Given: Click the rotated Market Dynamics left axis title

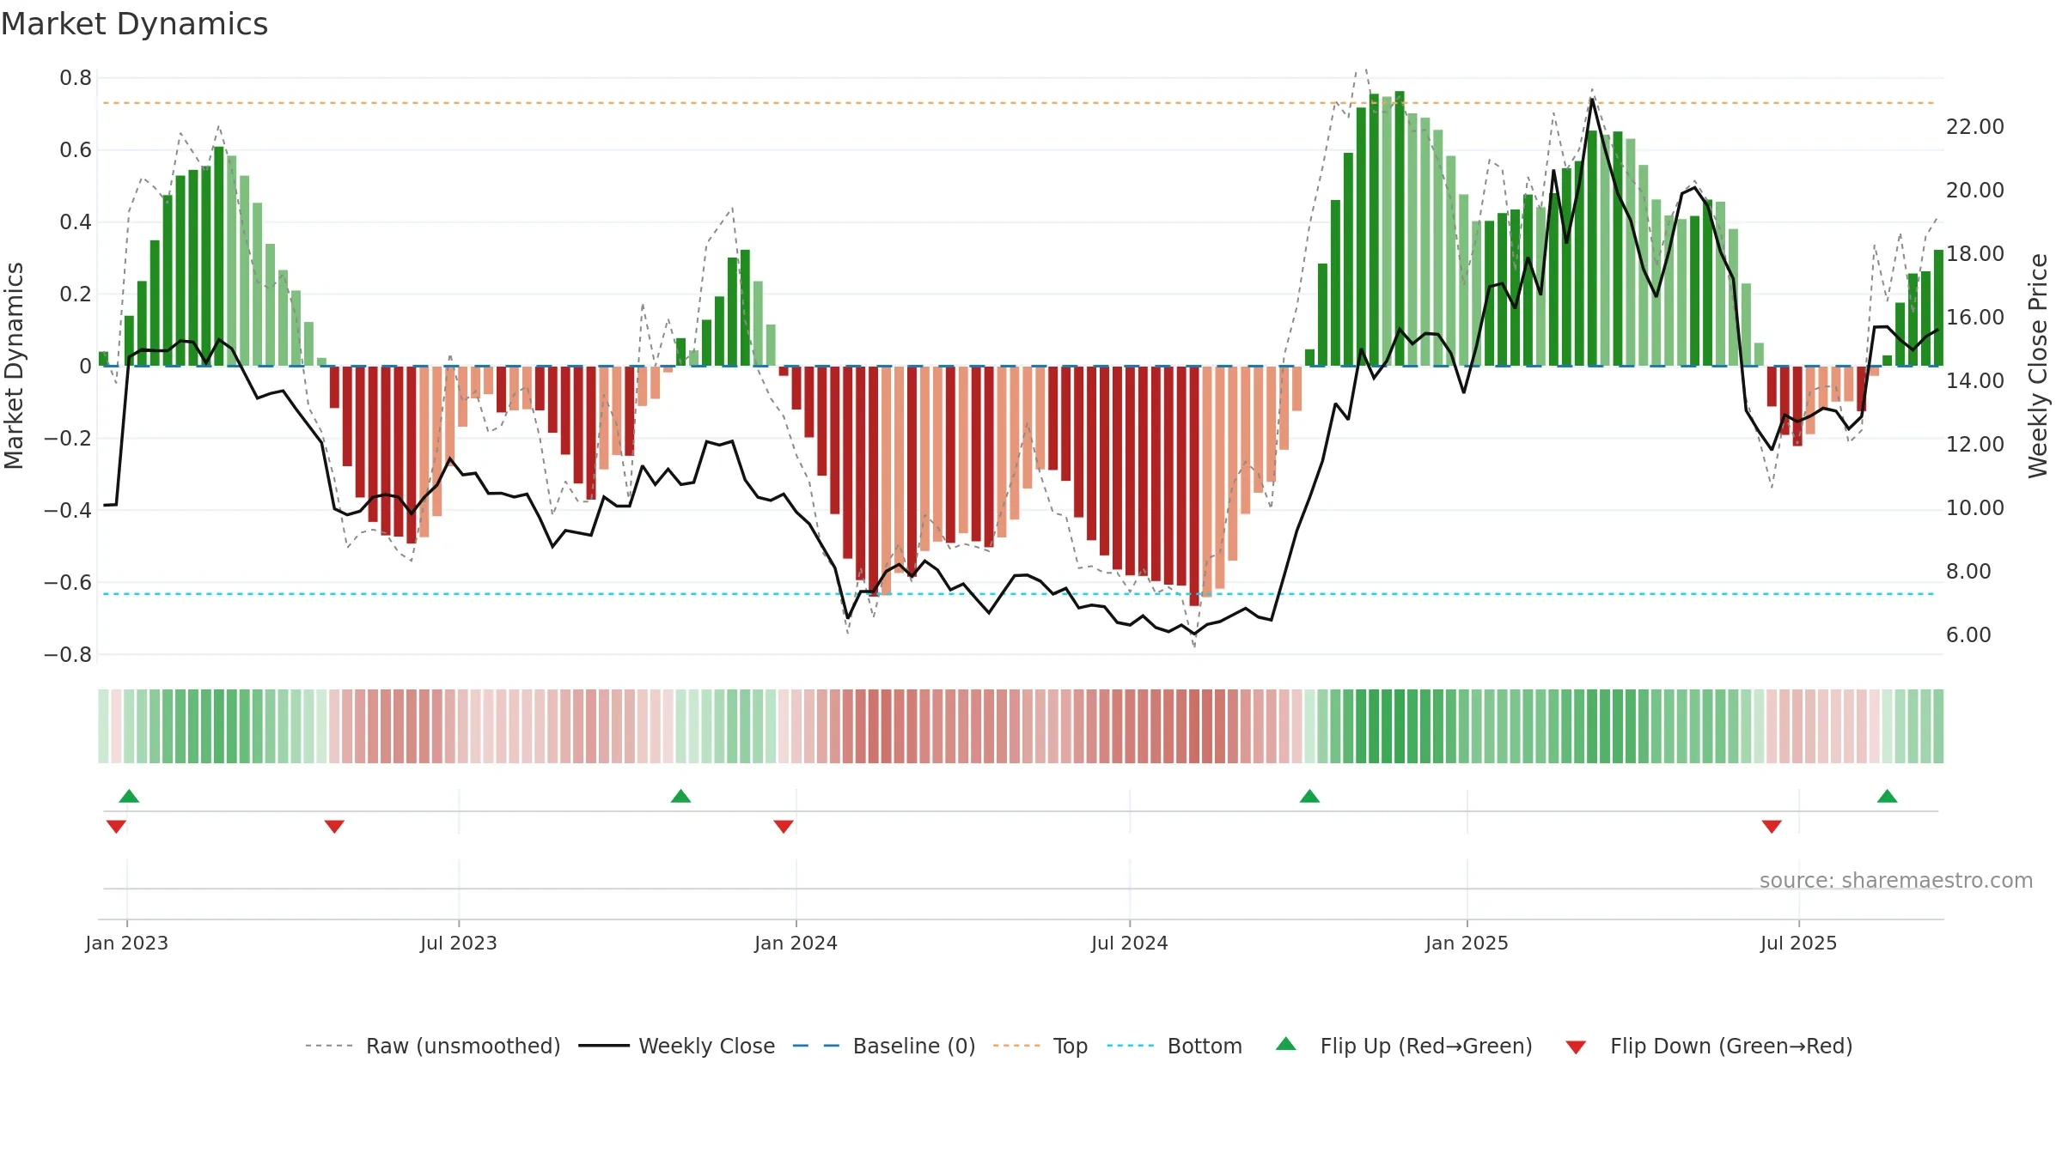Looking at the screenshot, I should pyautogui.click(x=14, y=366).
